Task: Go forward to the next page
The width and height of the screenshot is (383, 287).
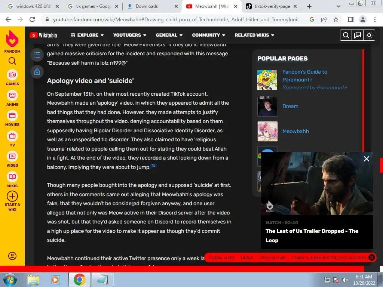Action: coord(20,19)
